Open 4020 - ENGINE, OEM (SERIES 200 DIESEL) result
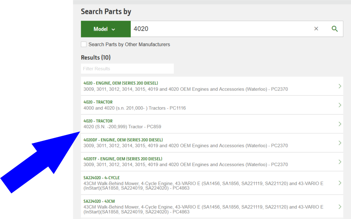Viewport: 351px width, 219px height. pos(212,86)
